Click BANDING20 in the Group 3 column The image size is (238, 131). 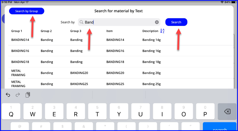pos(79,73)
